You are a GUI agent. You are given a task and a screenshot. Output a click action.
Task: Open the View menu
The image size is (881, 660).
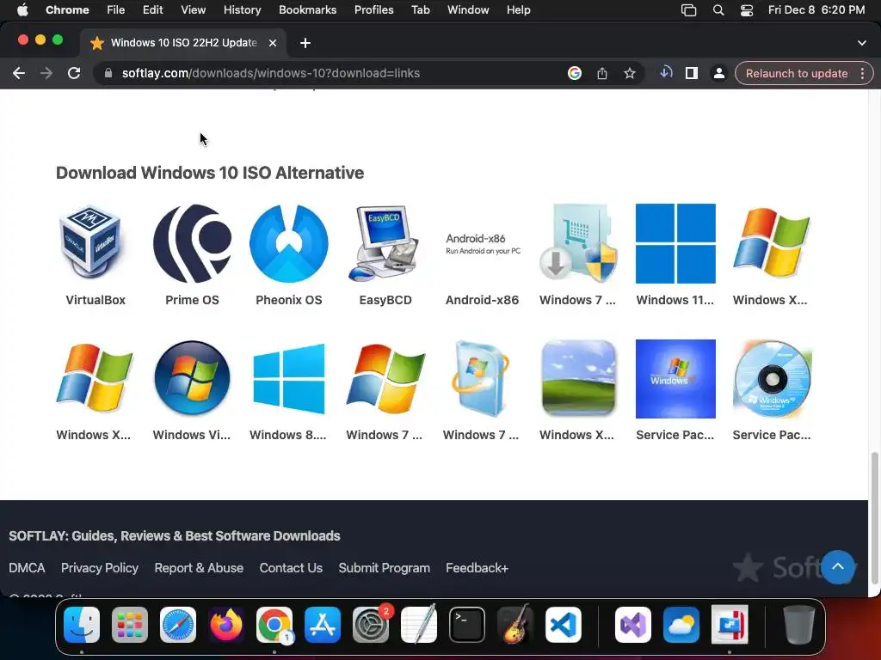pos(194,10)
